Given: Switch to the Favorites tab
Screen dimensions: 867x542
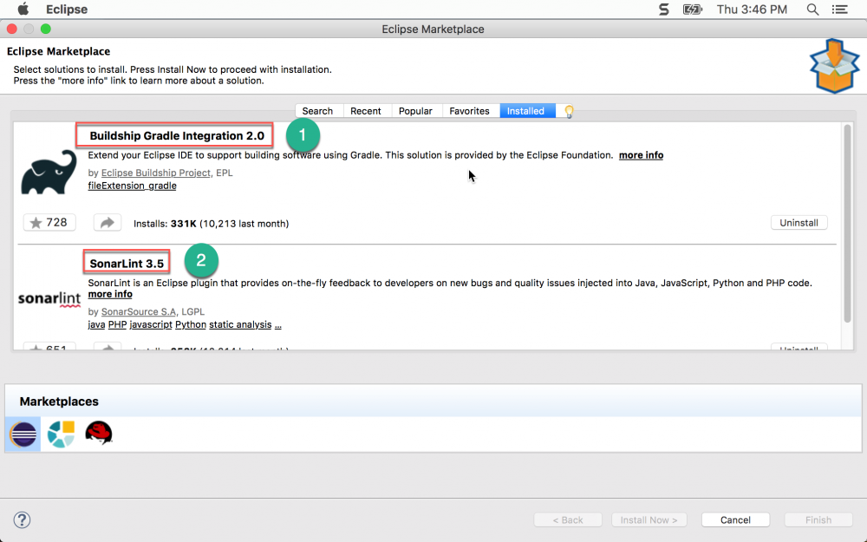Looking at the screenshot, I should coord(469,111).
